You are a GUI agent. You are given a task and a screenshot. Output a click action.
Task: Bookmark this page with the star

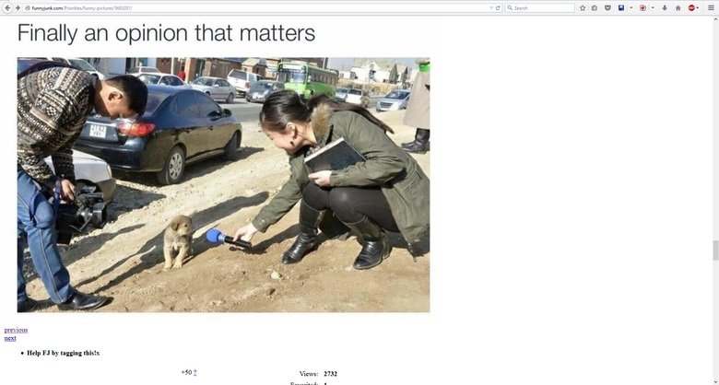(583, 7)
